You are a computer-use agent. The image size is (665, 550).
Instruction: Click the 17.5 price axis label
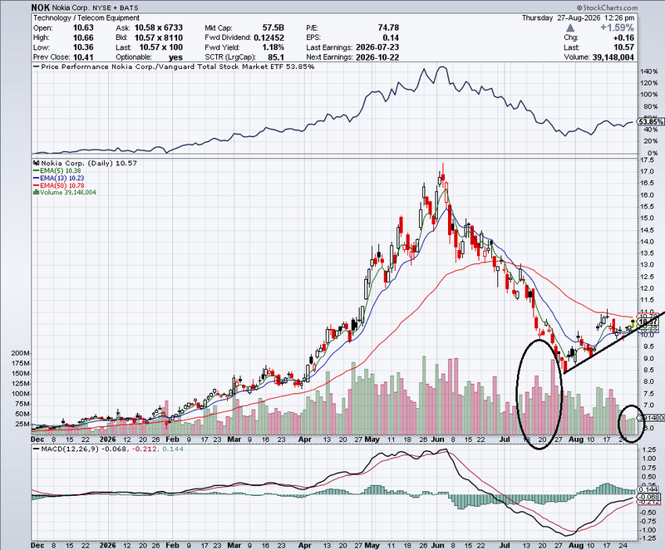pyautogui.click(x=647, y=160)
